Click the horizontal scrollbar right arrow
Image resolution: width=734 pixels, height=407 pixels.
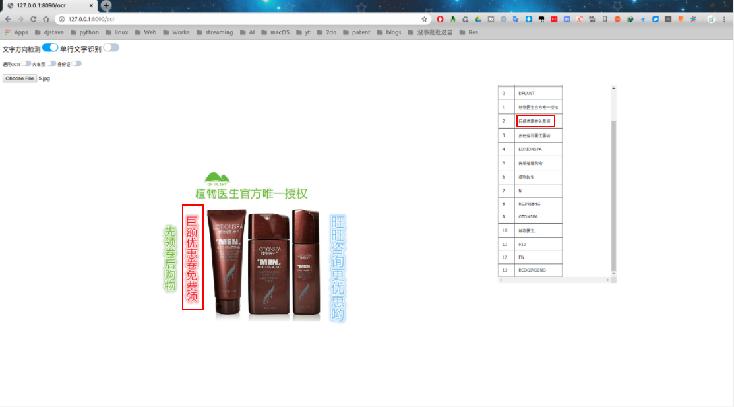(607, 280)
